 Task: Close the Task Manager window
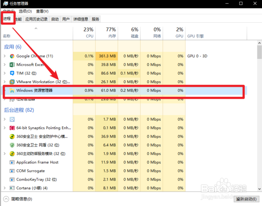[x=255, y=3]
